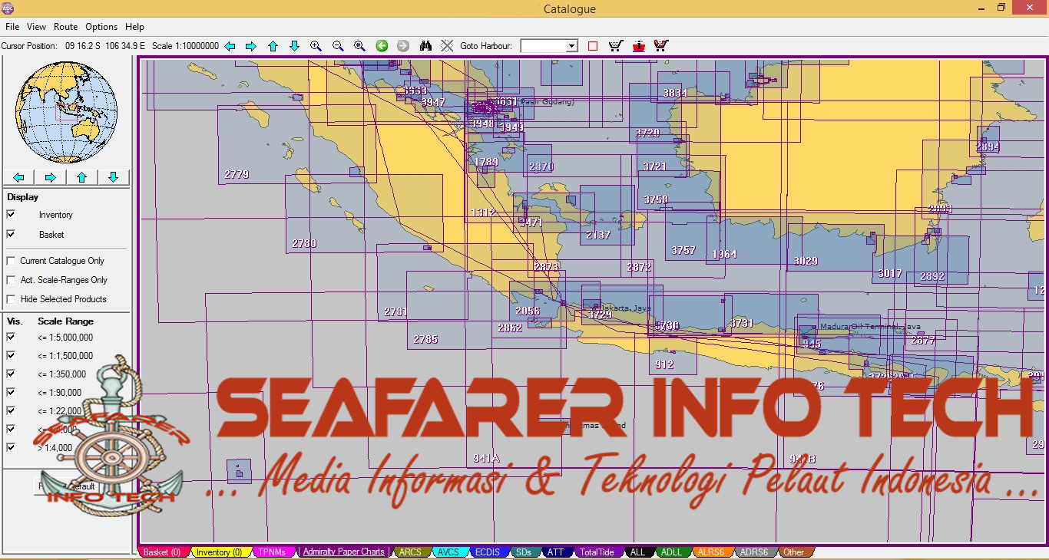1049x560 pixels.
Task: Switch to the ECDIS tab
Action: pos(489,552)
